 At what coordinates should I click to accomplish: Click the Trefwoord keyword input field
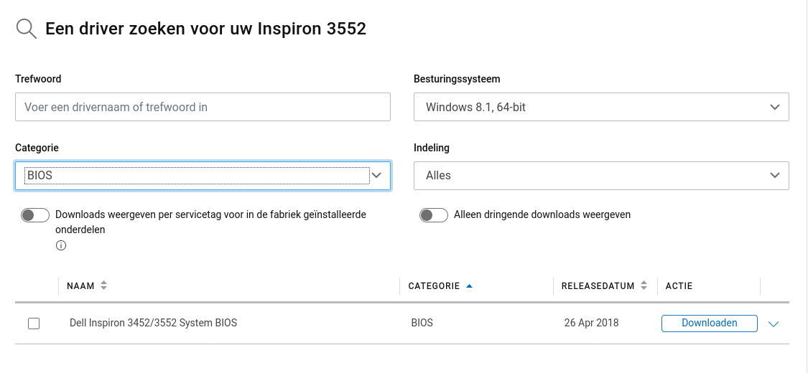pyautogui.click(x=203, y=107)
